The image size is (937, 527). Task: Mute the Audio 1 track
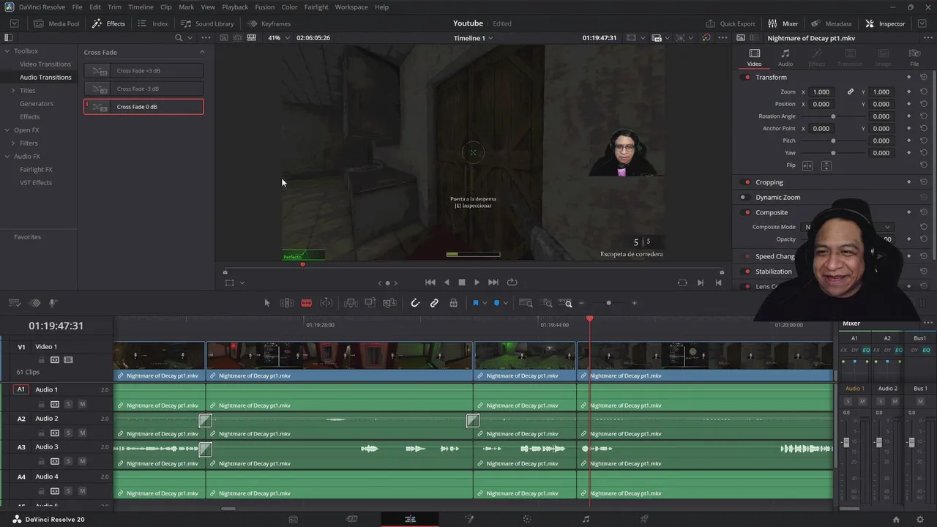[82, 404]
